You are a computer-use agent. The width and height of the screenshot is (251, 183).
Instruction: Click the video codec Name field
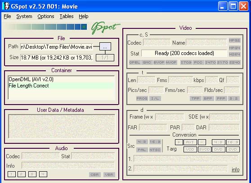(206, 42)
